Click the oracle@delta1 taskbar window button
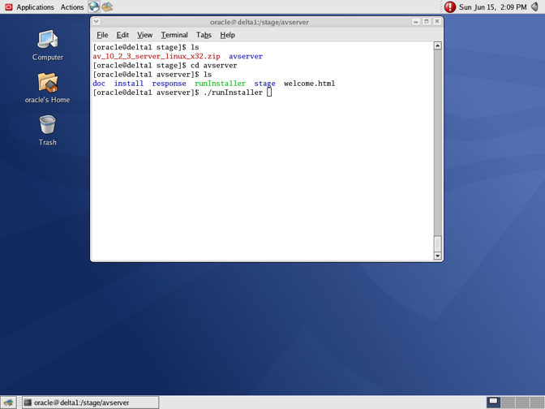The height and width of the screenshot is (409, 545). coord(90,403)
